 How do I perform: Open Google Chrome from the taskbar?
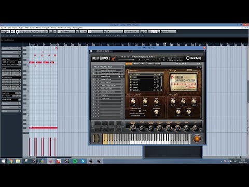(x=11, y=161)
